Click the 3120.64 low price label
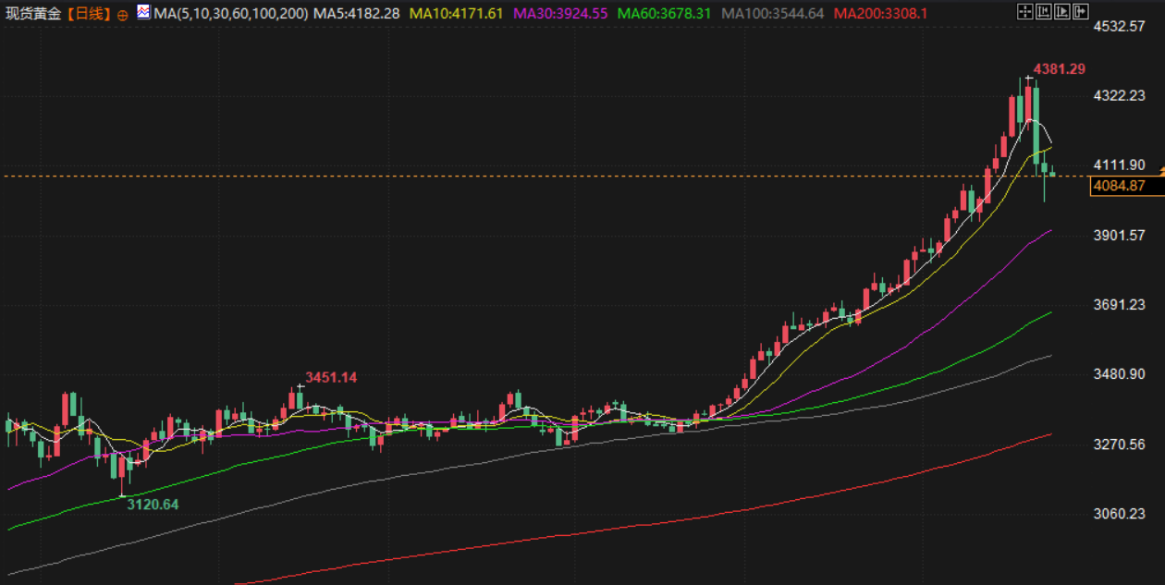1165x585 pixels. coord(153,505)
